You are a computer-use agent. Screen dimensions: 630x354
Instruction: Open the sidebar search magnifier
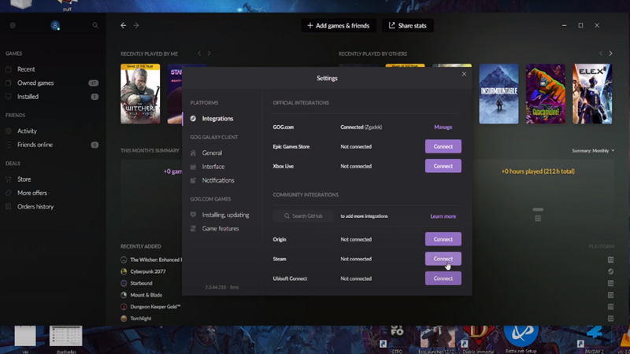pos(95,25)
